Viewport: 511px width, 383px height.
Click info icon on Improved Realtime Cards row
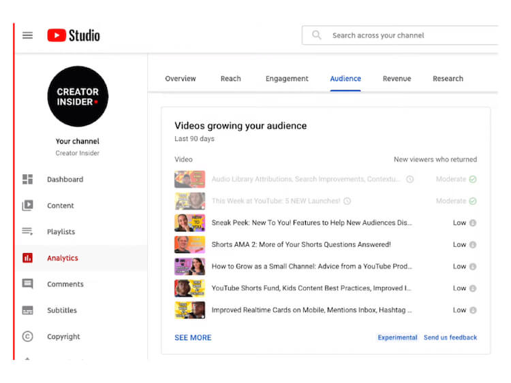473,310
